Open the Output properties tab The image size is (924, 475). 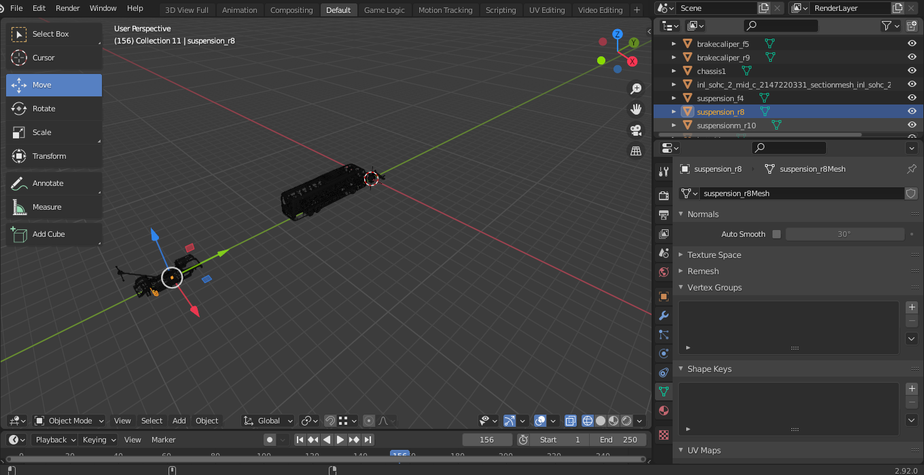[x=664, y=215]
